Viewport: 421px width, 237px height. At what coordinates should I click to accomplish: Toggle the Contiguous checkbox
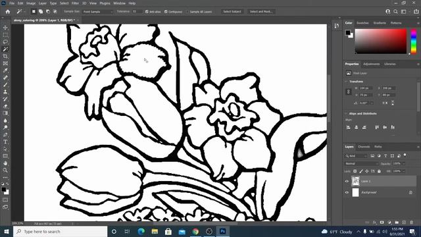point(166,12)
